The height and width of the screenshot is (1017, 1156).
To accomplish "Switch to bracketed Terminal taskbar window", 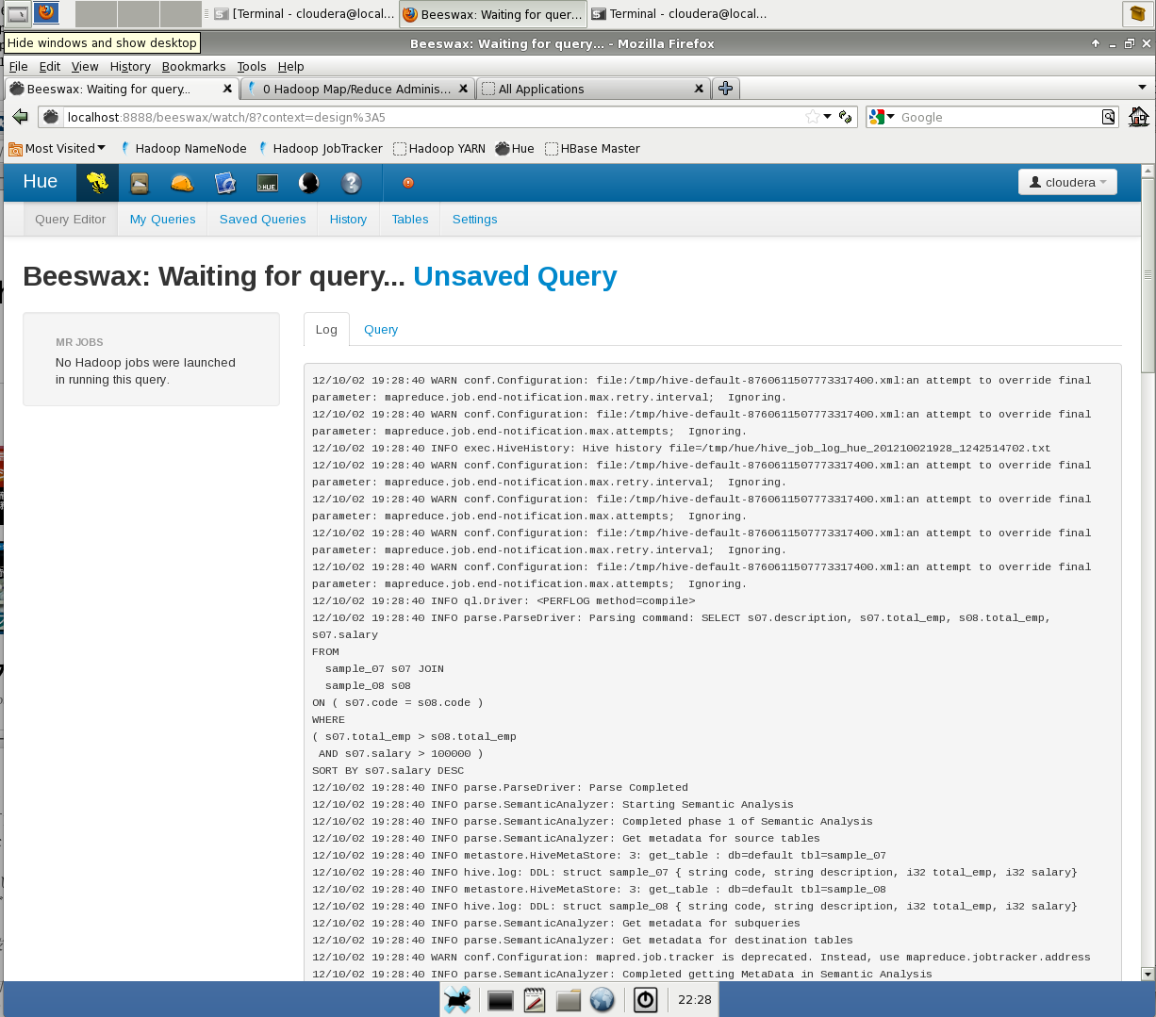I will click(304, 14).
